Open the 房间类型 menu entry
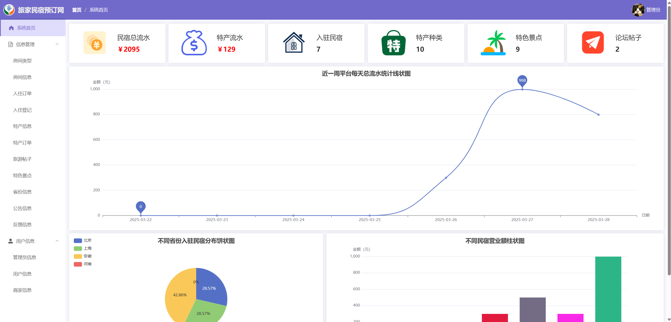671x322 pixels. pyautogui.click(x=22, y=61)
